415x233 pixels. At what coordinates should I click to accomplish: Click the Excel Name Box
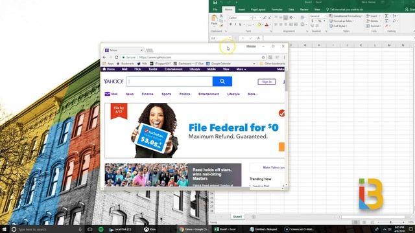click(220, 38)
